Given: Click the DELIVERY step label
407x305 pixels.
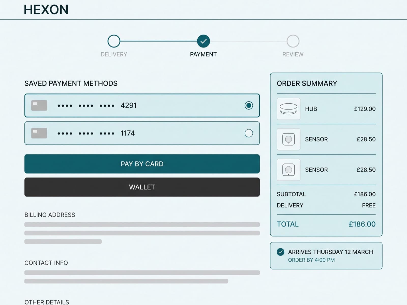Looking at the screenshot, I should pos(114,54).
